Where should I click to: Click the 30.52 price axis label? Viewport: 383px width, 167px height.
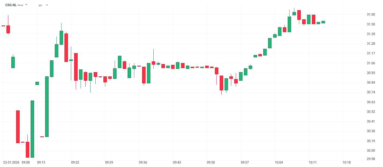click(370, 112)
